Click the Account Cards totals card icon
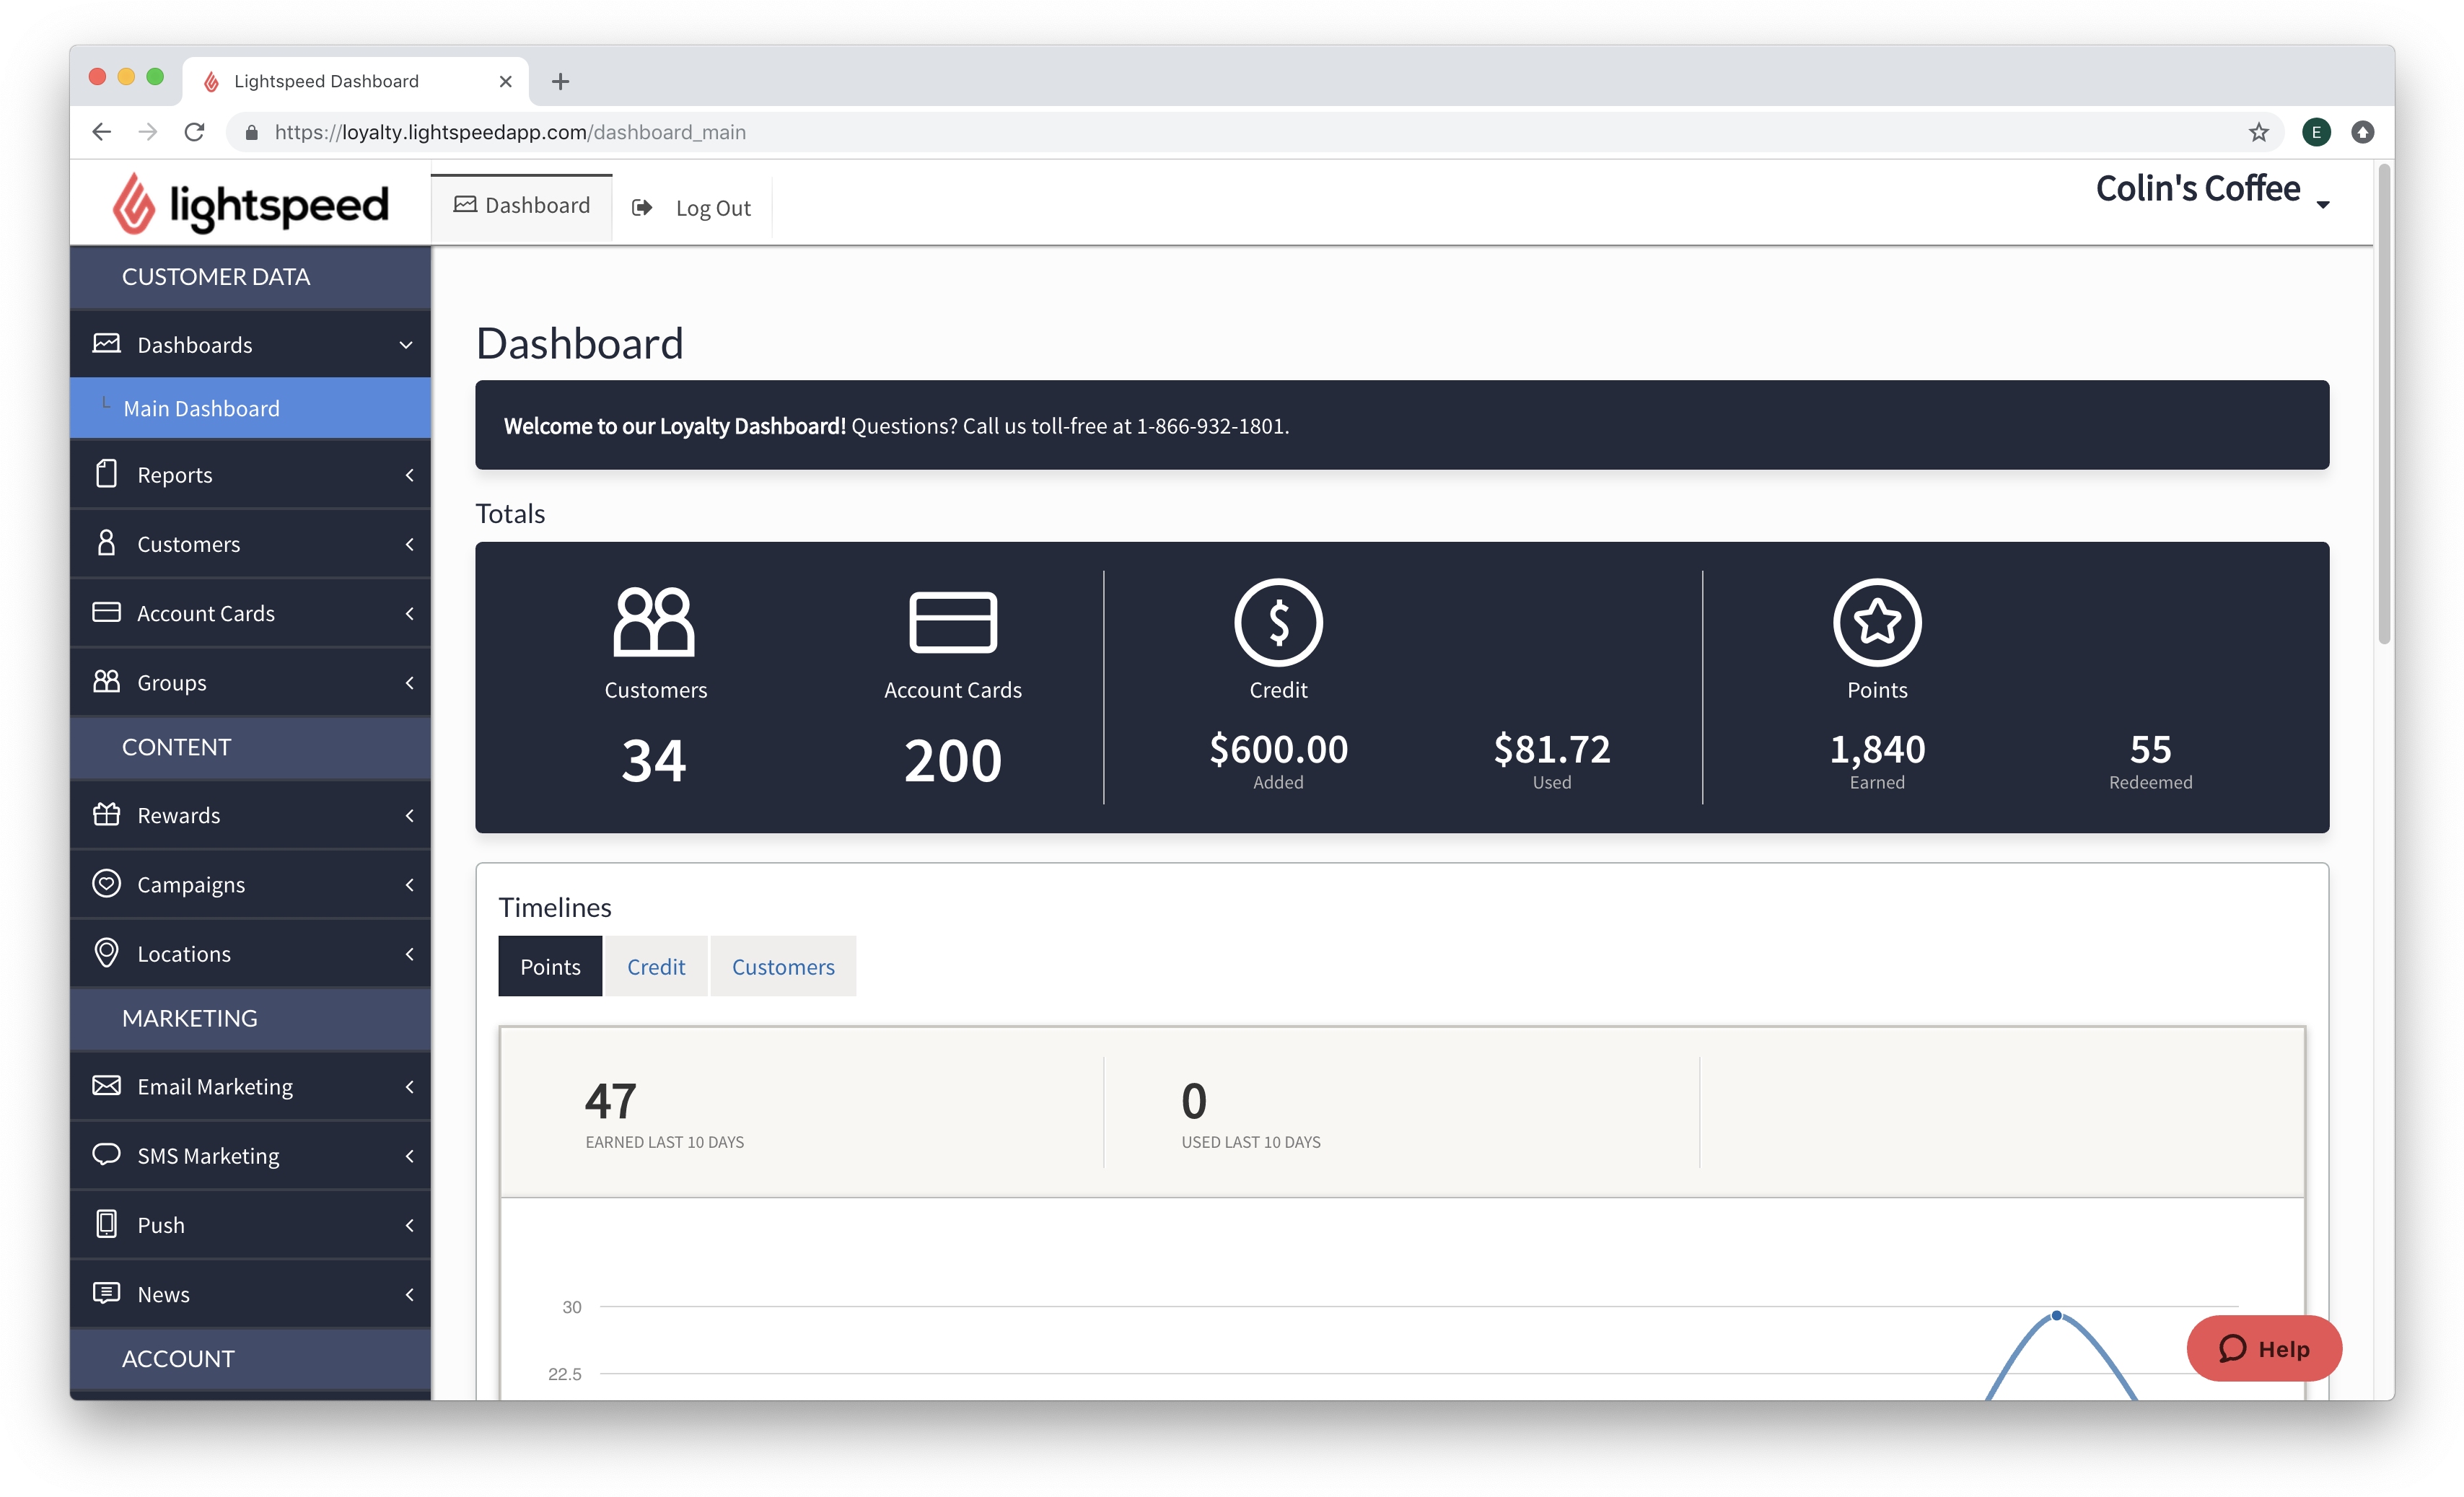 click(x=953, y=622)
